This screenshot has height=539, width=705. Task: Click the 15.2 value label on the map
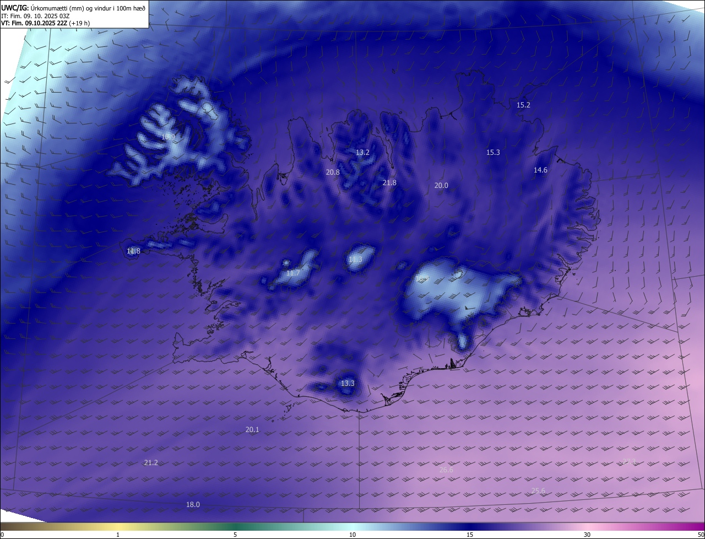pyautogui.click(x=523, y=105)
